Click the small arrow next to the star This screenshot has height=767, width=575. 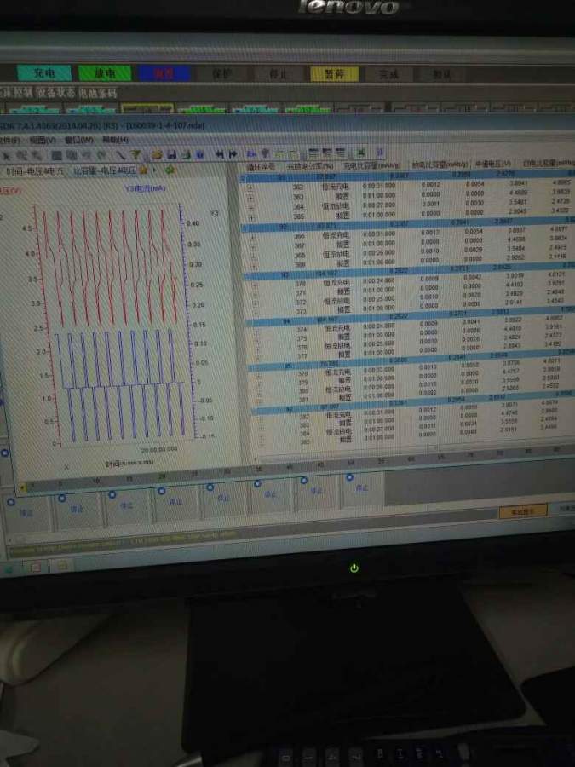(154, 170)
